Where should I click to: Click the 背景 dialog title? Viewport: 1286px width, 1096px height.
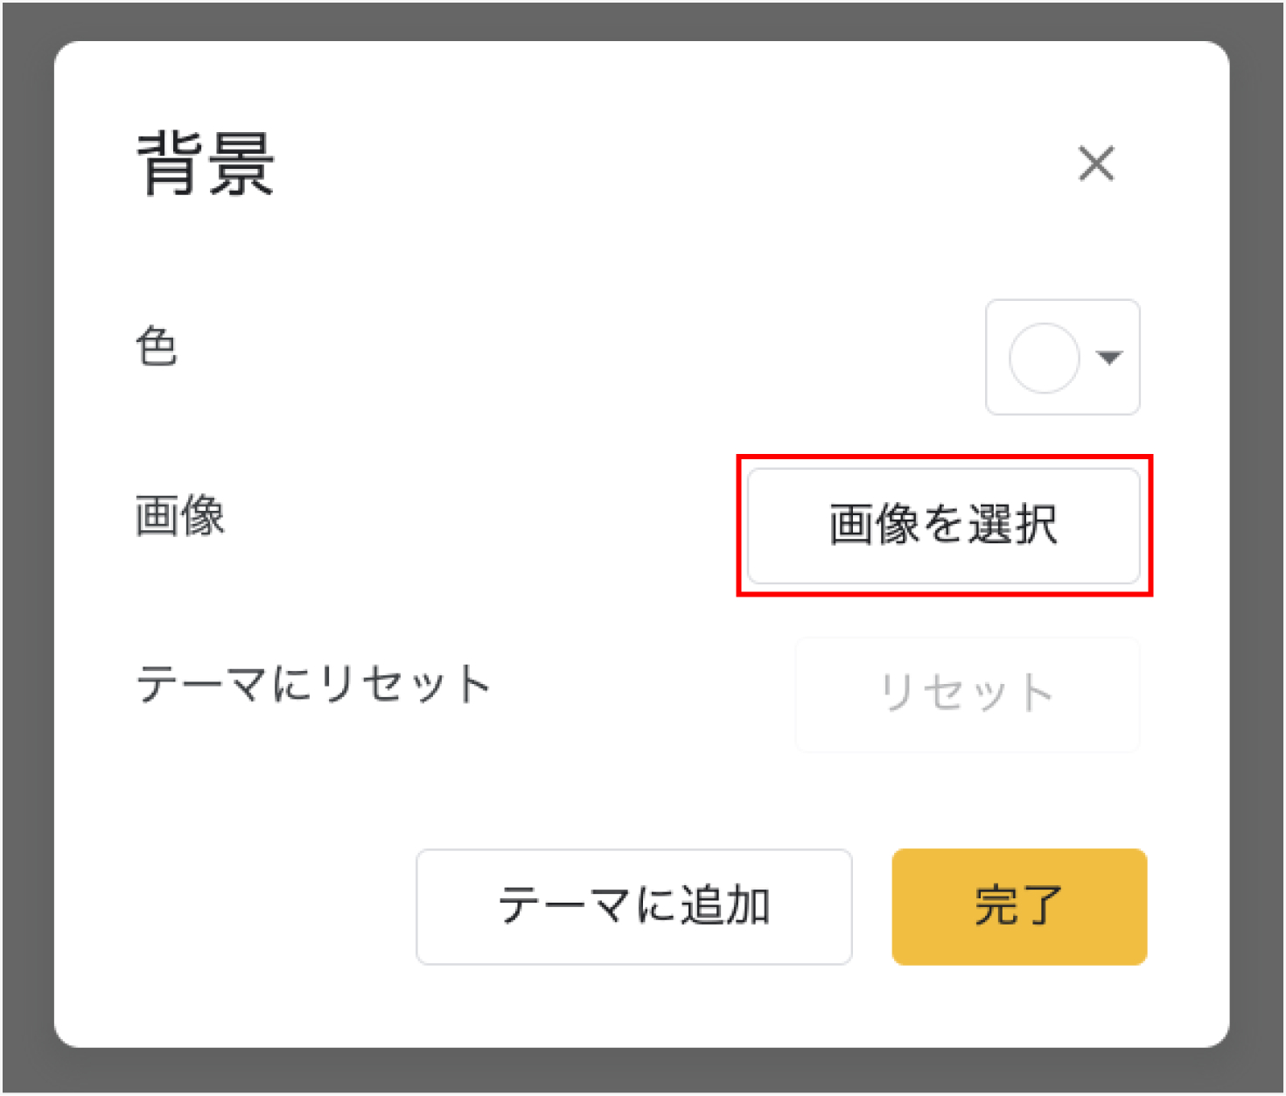pyautogui.click(x=206, y=164)
